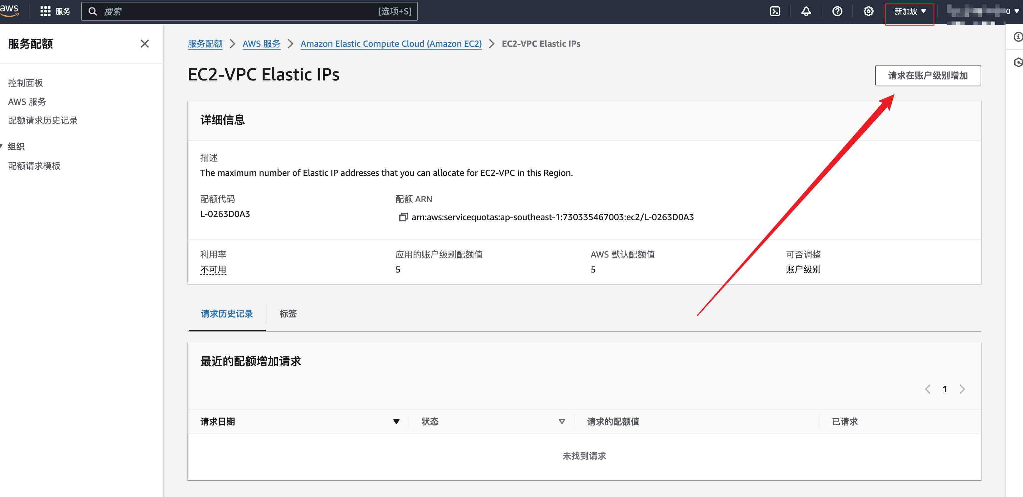This screenshot has height=497, width=1023.
Task: Select page number 1 in pagination
Action: click(945, 389)
